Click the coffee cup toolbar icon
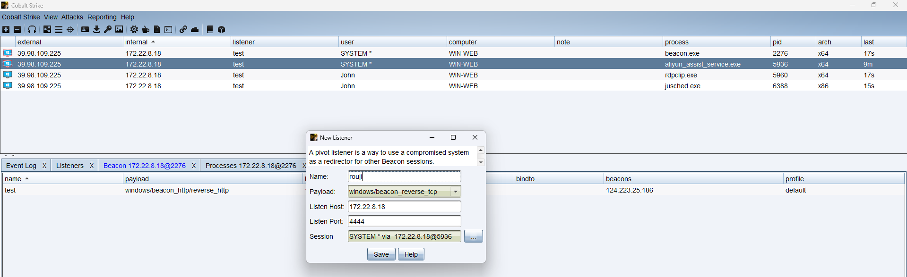The height and width of the screenshot is (277, 907). 146,29
